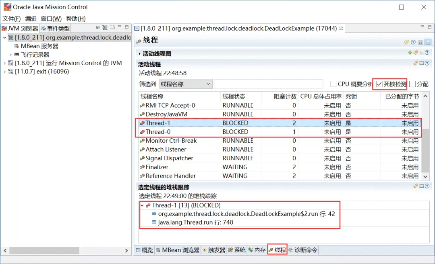The height and width of the screenshot is (264, 435).
Task: Open help for 选定线程的堆栈跟踪 section
Action: (427, 186)
